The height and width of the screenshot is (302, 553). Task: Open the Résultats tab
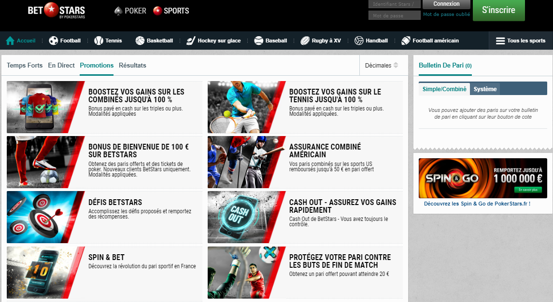pyautogui.click(x=132, y=65)
